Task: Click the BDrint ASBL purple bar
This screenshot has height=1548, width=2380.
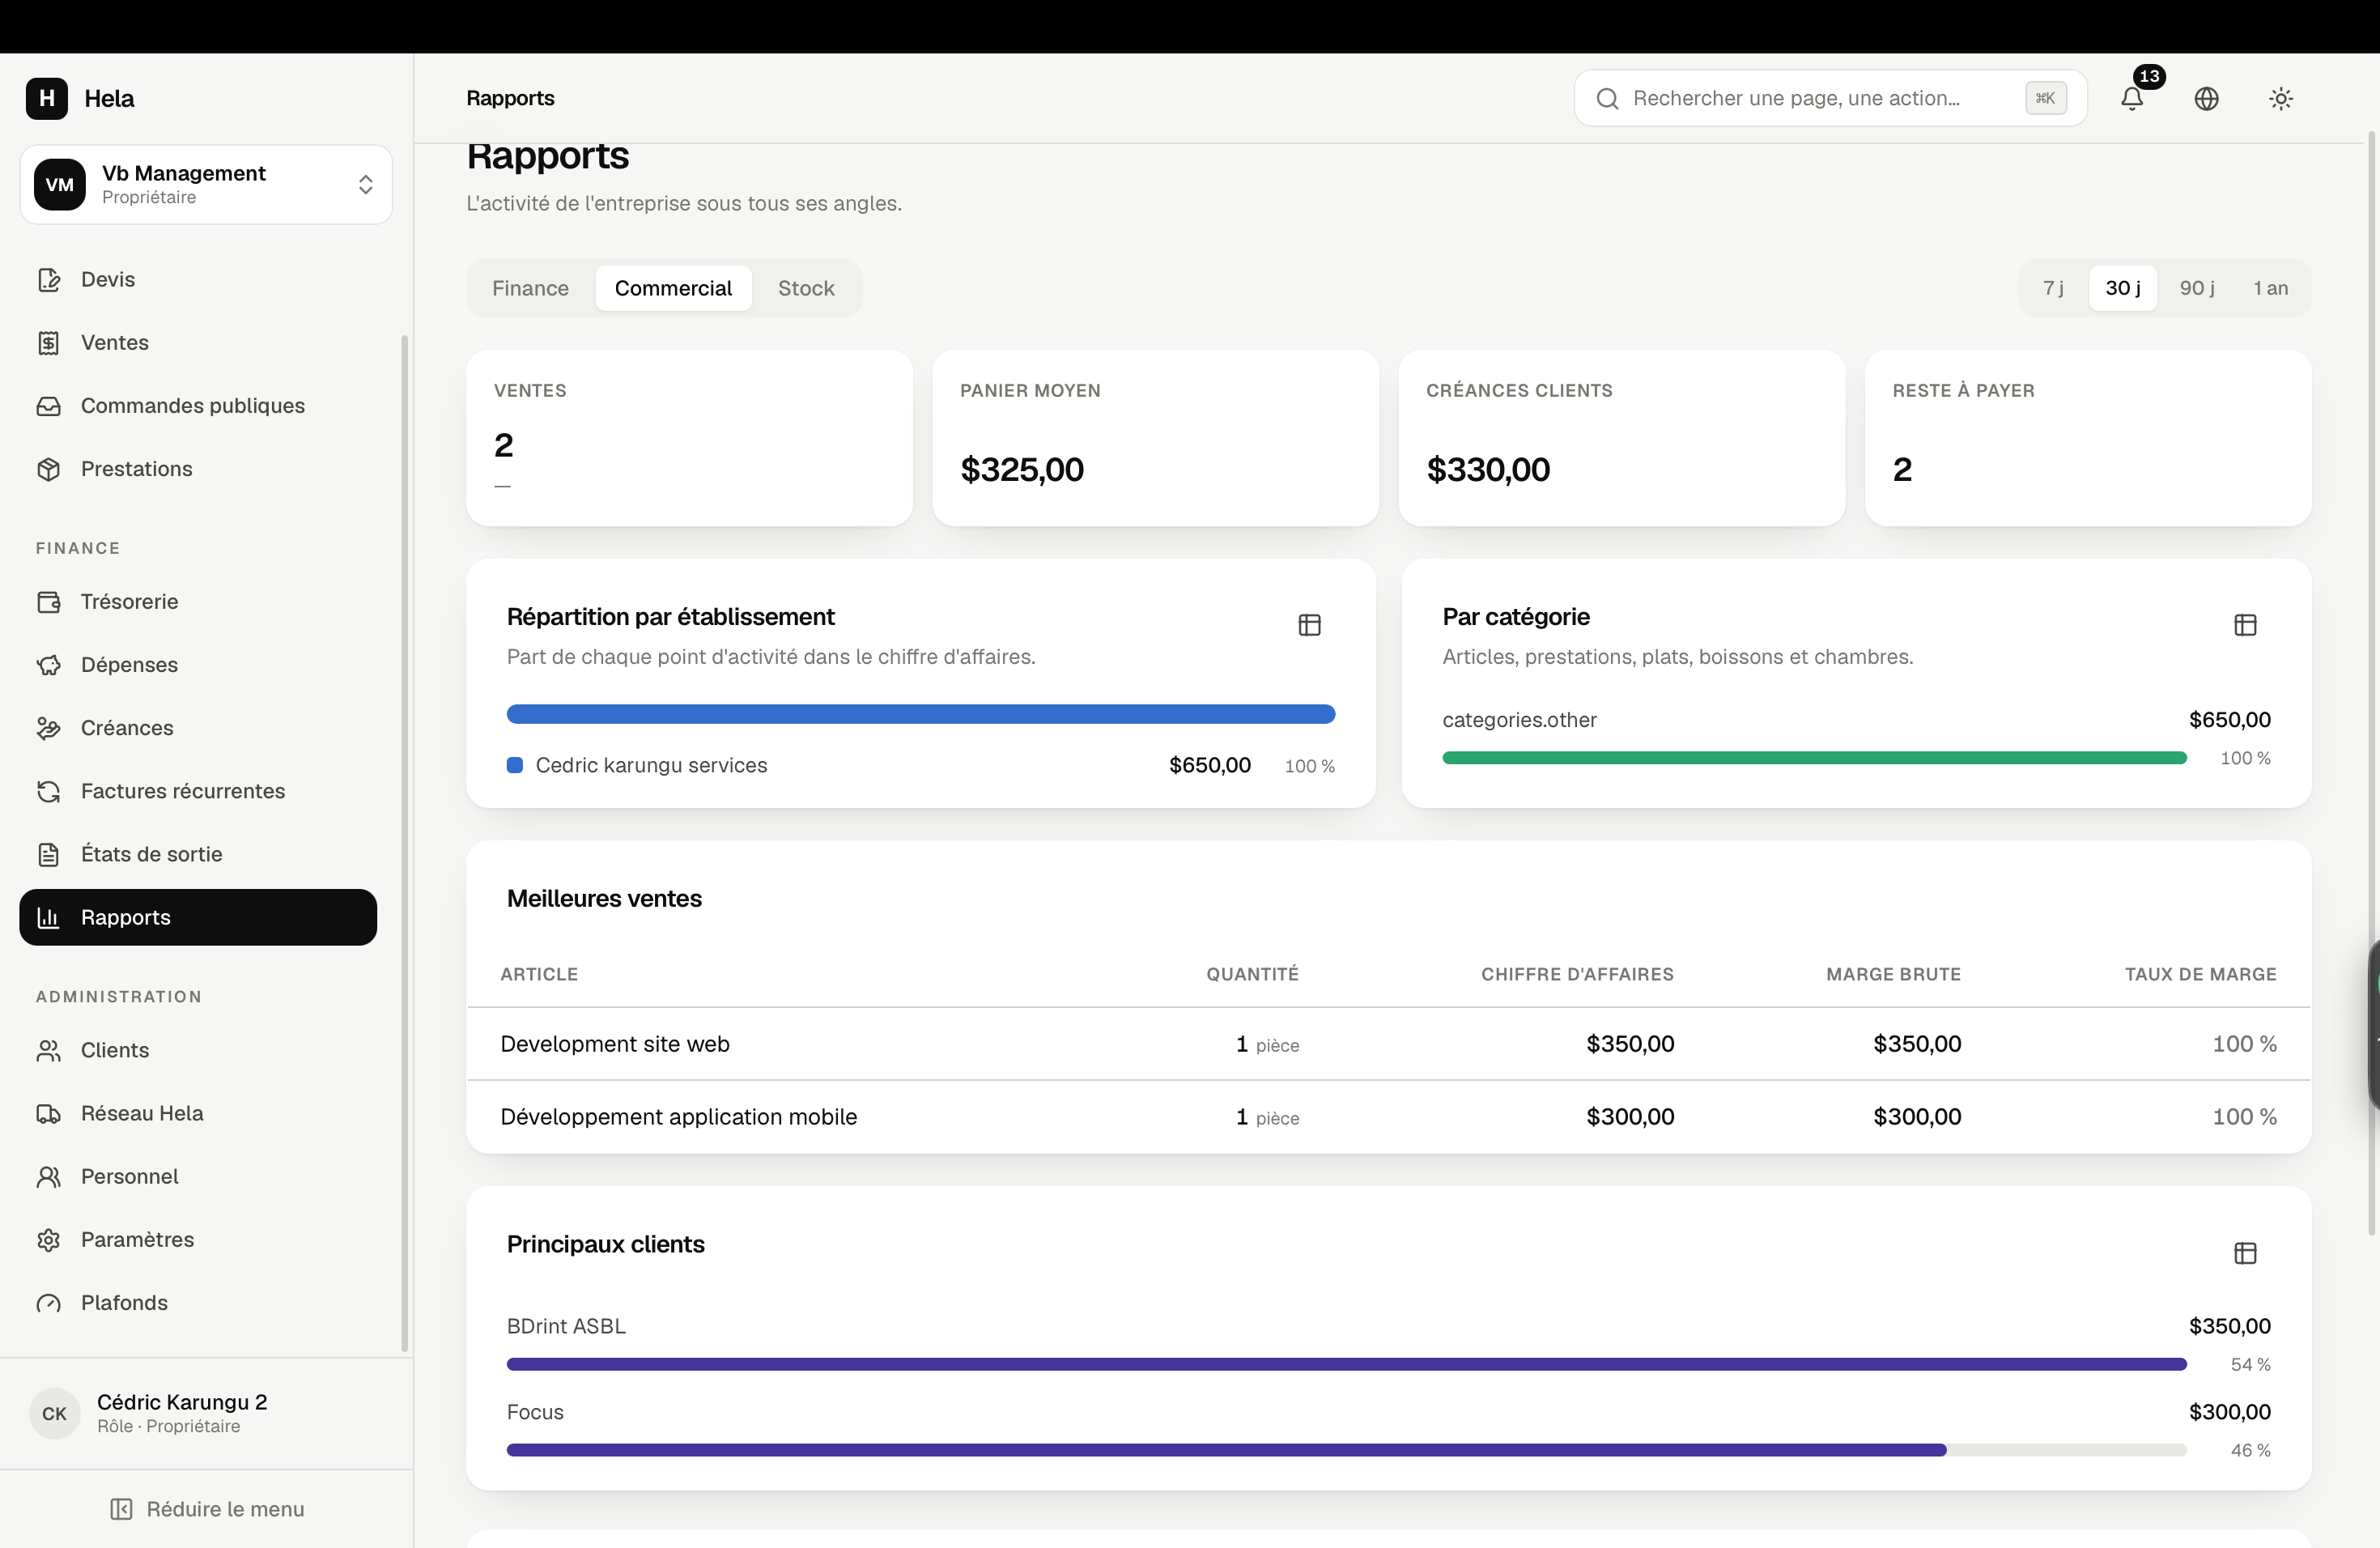Action: point(1346,1364)
